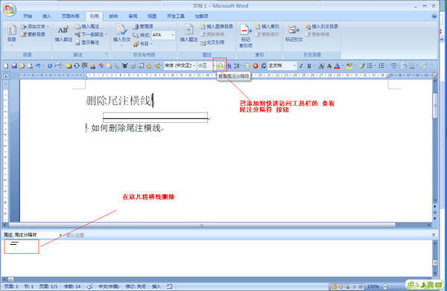Click 显示备注 button

click(87, 42)
